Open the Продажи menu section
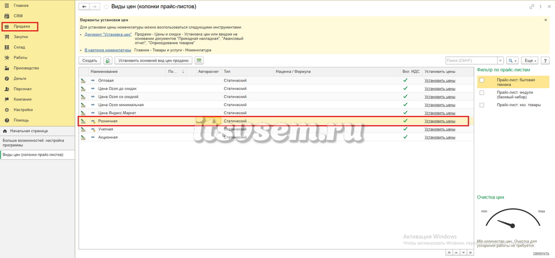The width and height of the screenshot is (555, 258). (x=20, y=27)
